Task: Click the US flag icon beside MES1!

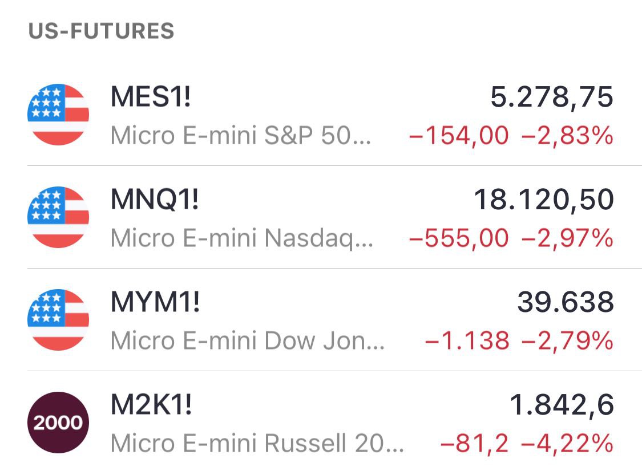Action: (58, 115)
